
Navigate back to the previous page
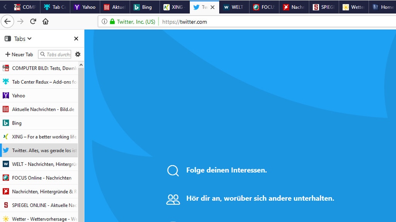(7, 21)
